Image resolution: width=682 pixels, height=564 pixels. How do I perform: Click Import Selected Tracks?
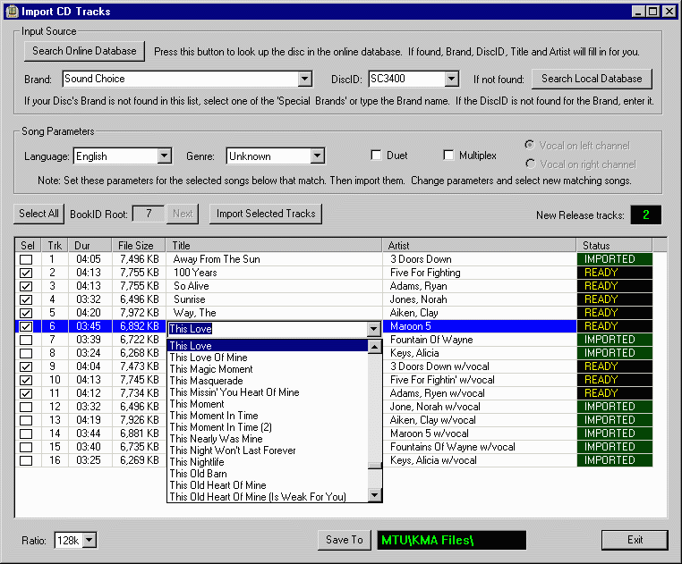point(266,214)
